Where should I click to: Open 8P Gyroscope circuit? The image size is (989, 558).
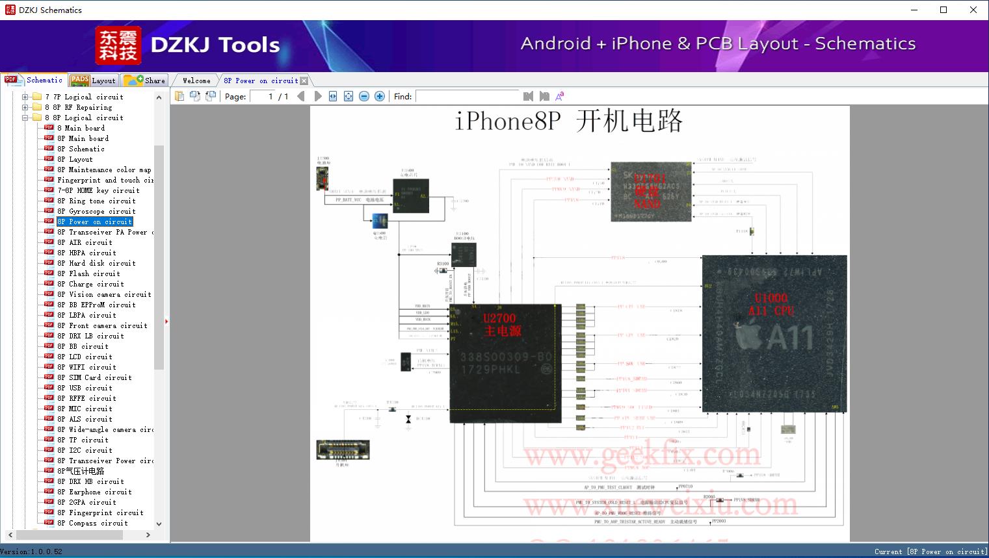click(x=96, y=211)
